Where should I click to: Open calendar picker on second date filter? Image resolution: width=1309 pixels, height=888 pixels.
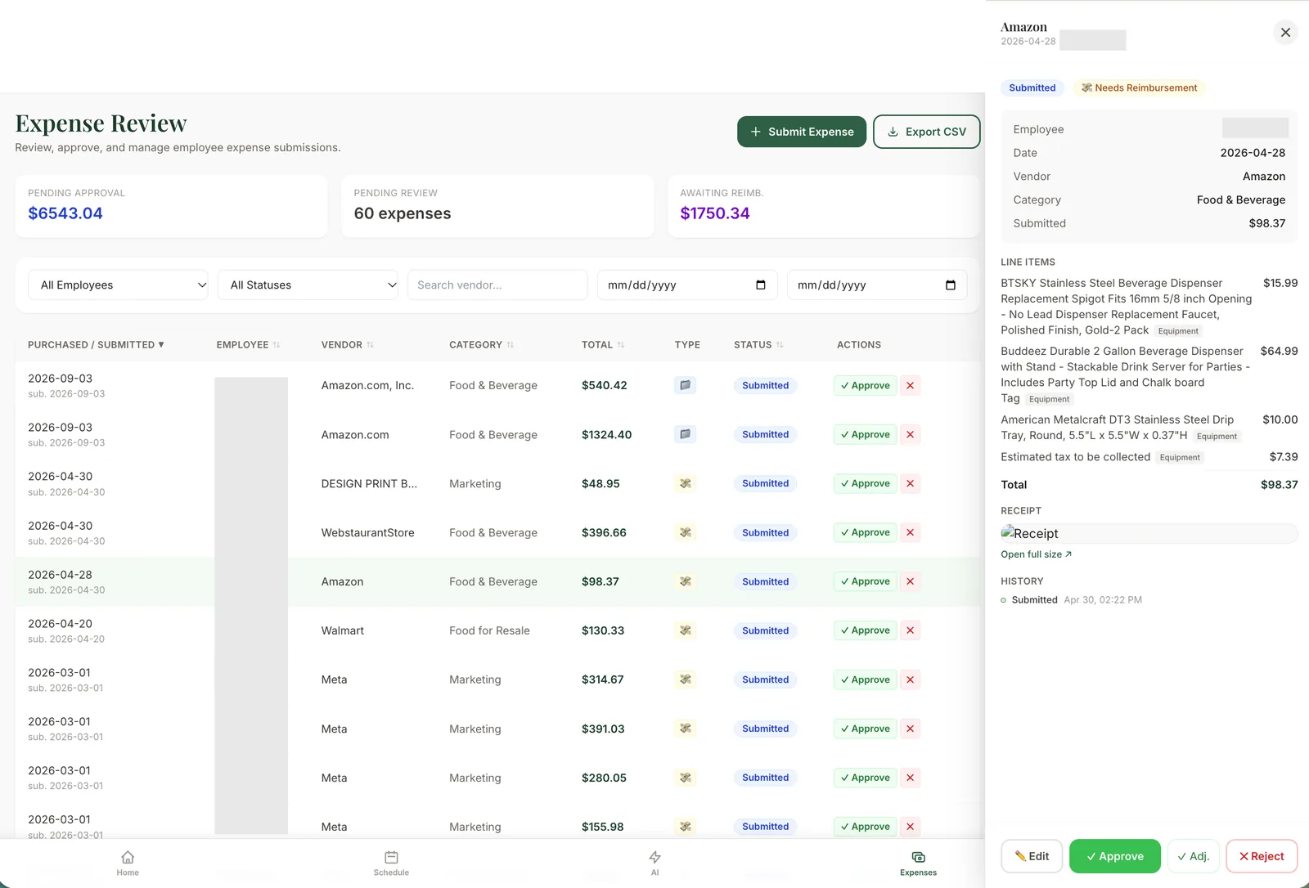coord(951,285)
